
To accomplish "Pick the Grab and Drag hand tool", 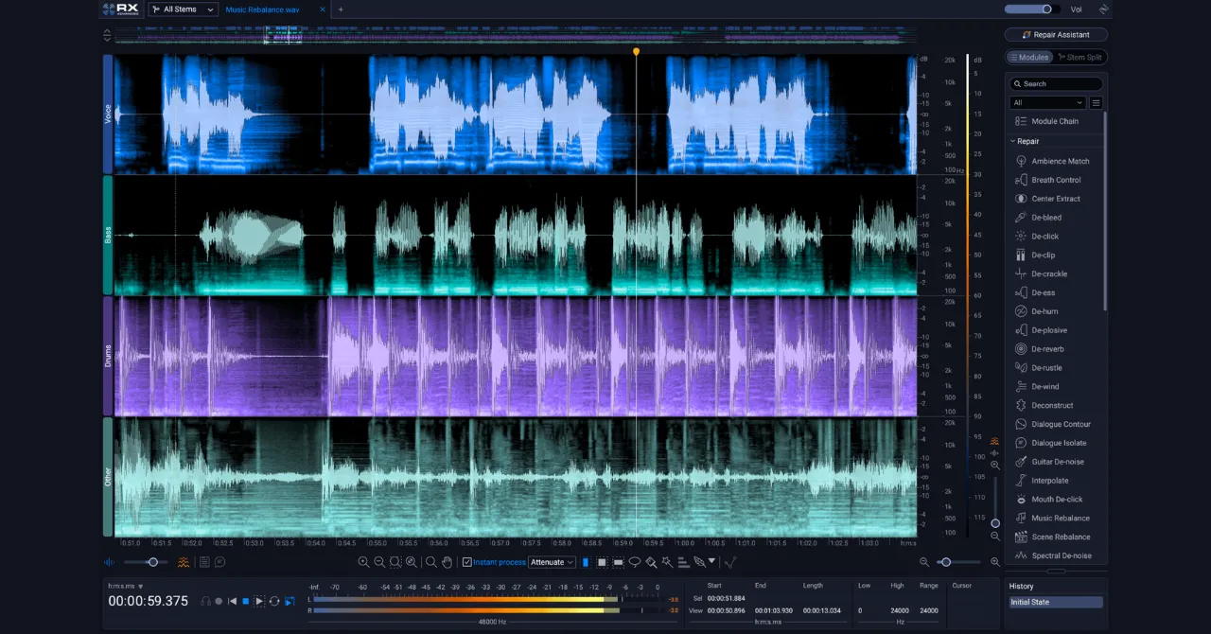I will pyautogui.click(x=447, y=562).
